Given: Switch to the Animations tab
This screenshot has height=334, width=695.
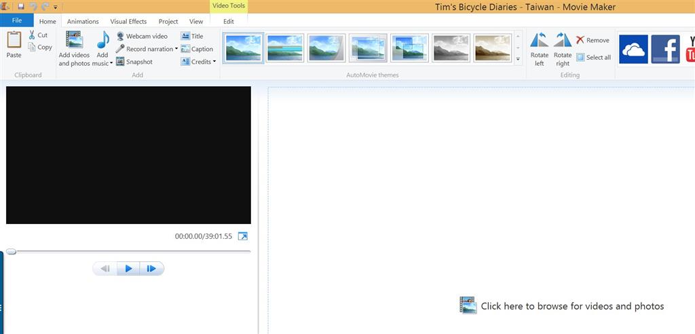Looking at the screenshot, I should tap(83, 21).
